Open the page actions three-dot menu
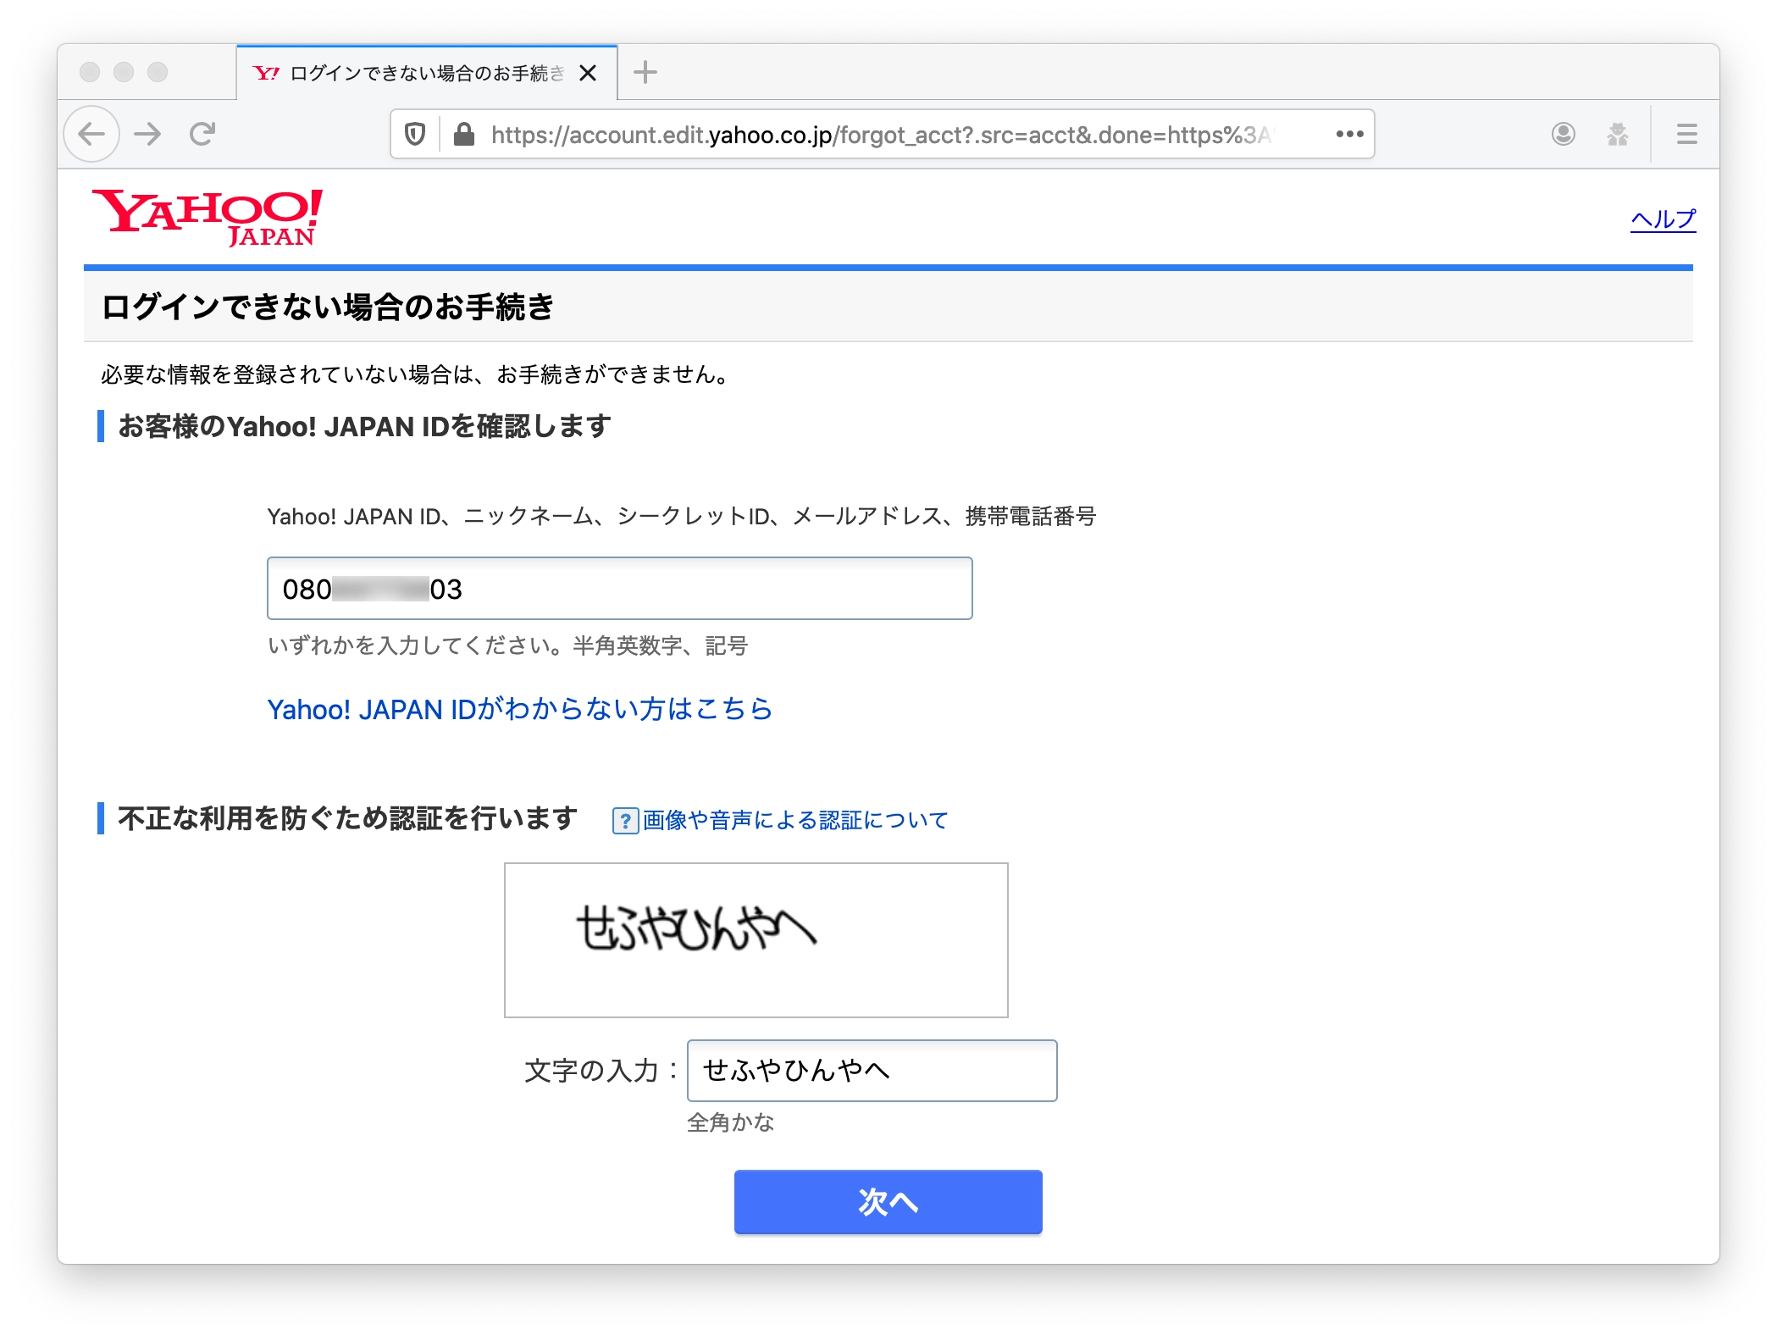Viewport: 1777px width, 1335px height. coord(1349,134)
